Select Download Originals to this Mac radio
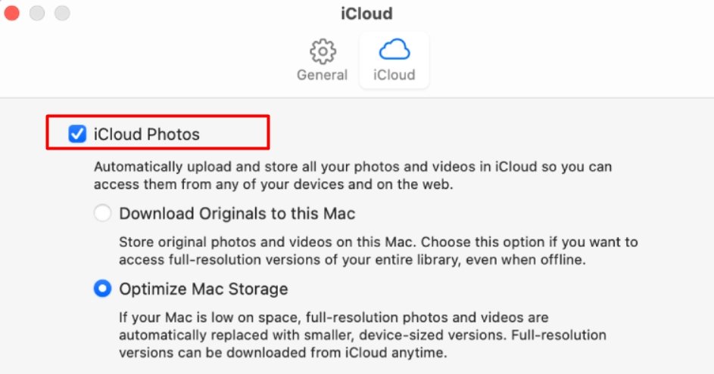This screenshot has width=714, height=374. 102,213
